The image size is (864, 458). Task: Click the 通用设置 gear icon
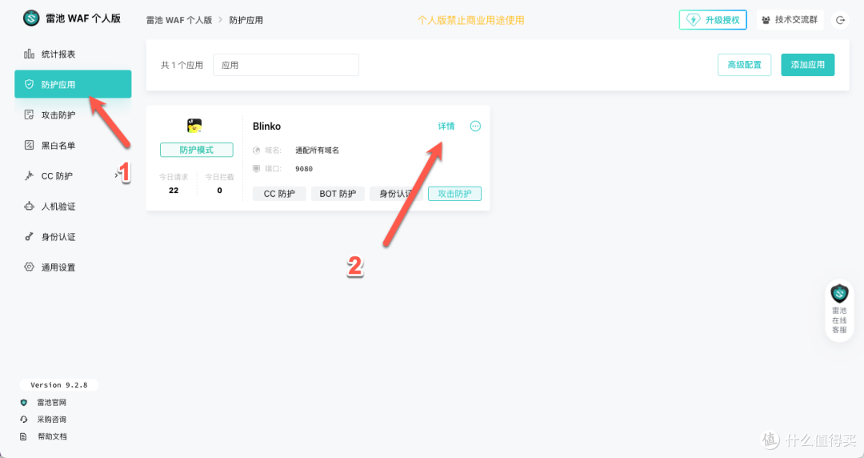point(30,267)
